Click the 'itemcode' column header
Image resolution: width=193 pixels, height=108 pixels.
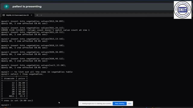tap(9, 79)
